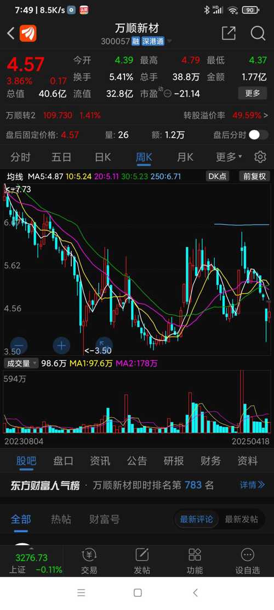Open chart settings gear icon

point(260,157)
